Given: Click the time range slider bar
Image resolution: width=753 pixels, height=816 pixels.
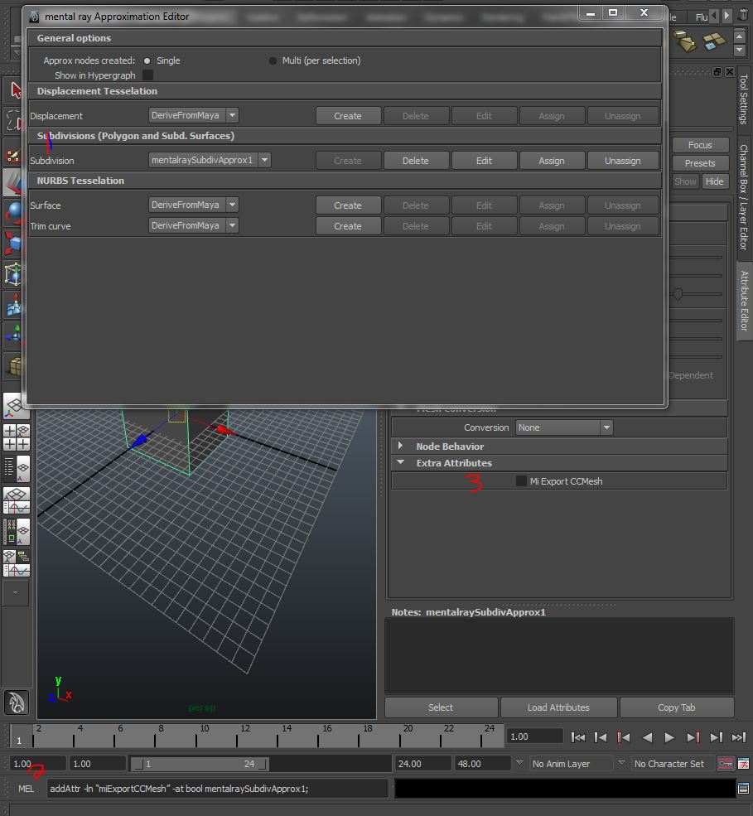Looking at the screenshot, I should [200, 764].
